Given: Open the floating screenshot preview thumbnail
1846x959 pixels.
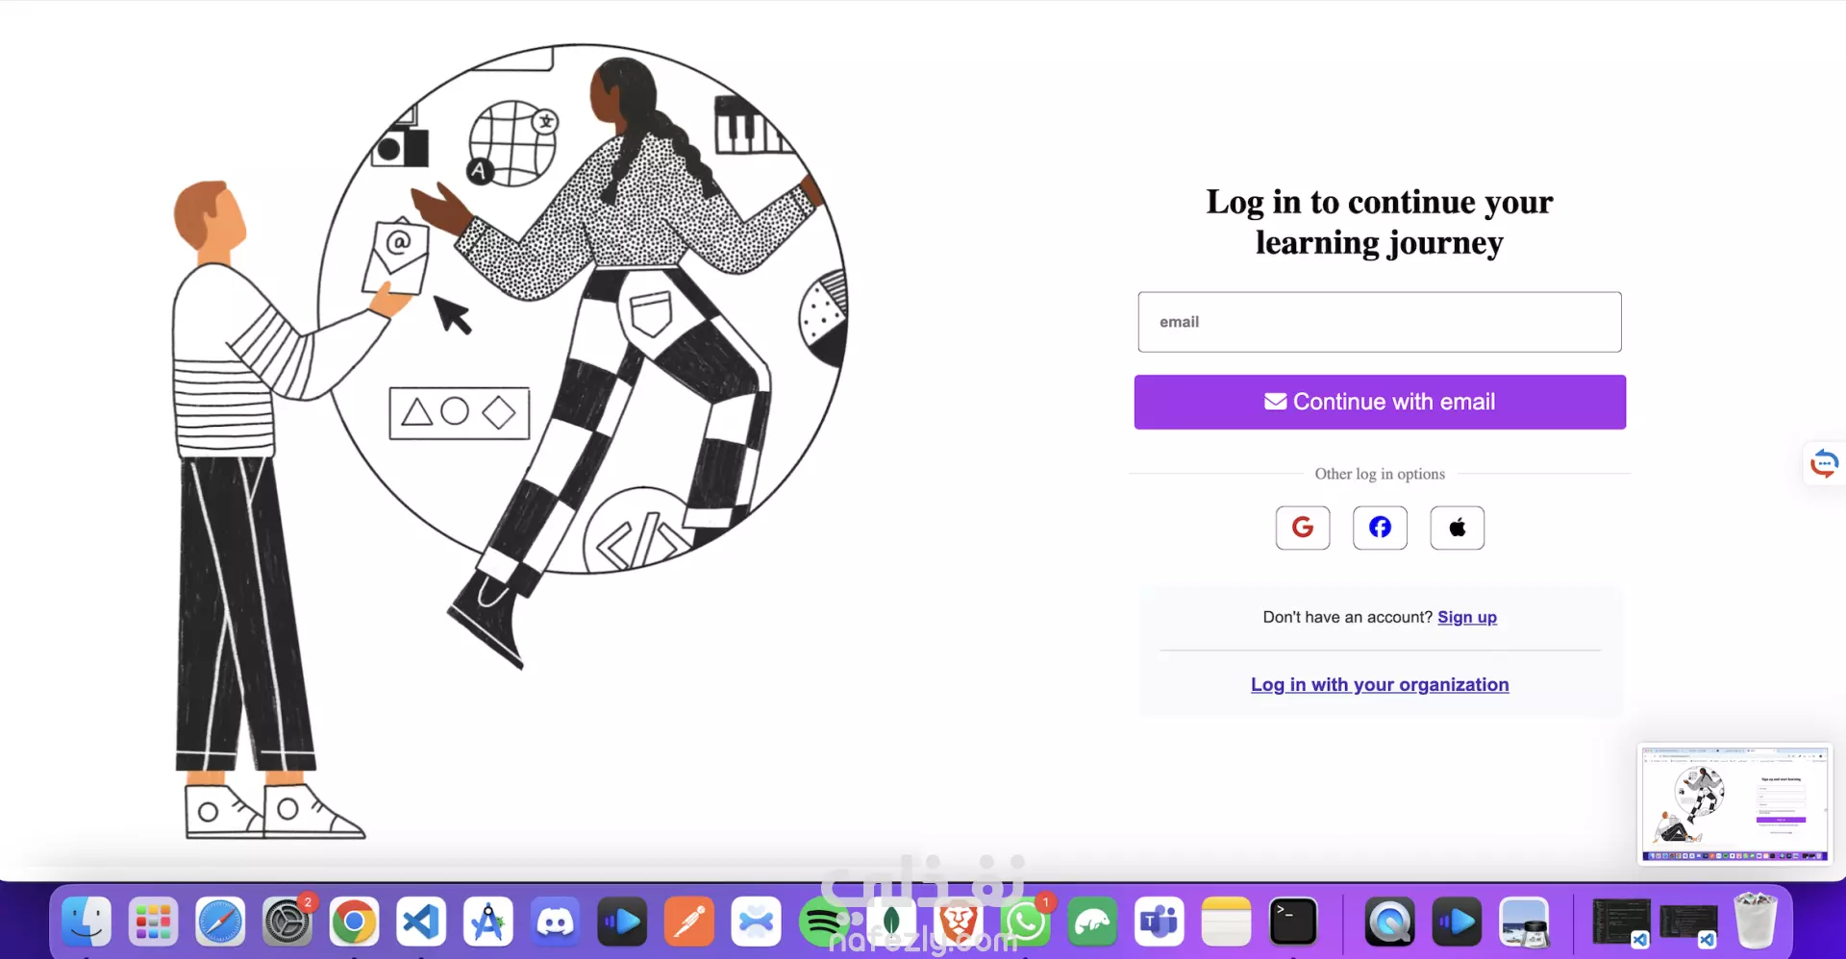Looking at the screenshot, I should [1734, 803].
